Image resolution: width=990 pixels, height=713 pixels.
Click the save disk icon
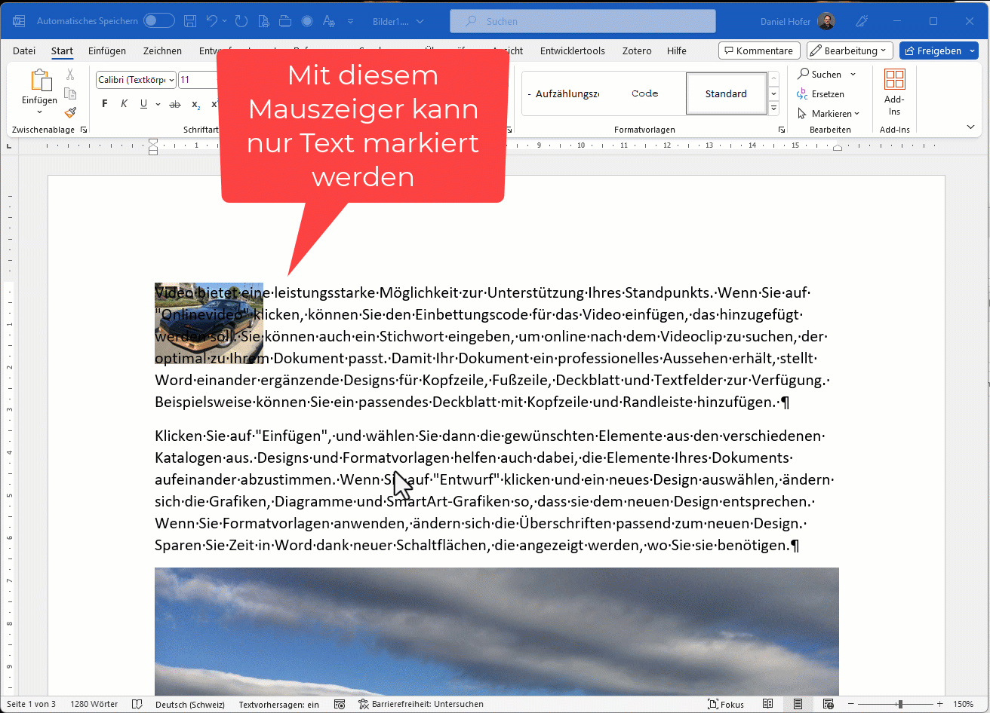tap(191, 21)
